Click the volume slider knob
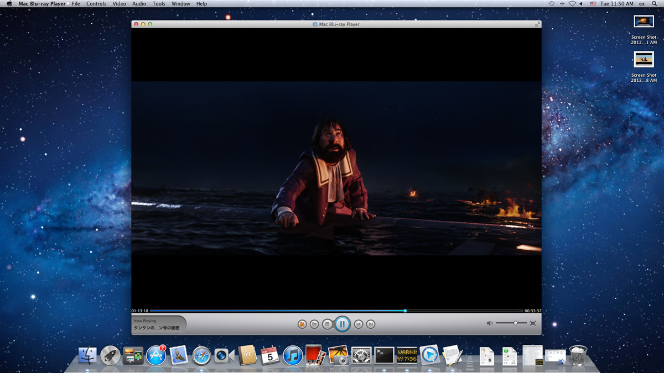 [x=516, y=323]
